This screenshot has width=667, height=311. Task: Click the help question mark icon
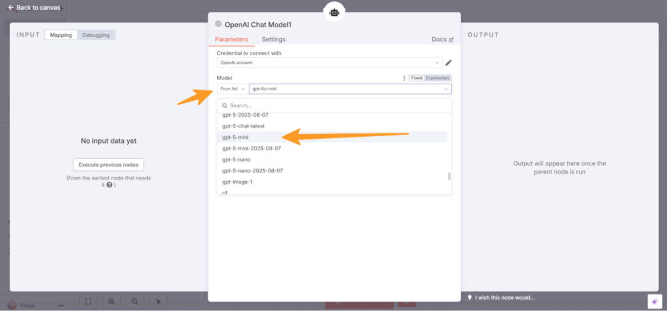[109, 185]
